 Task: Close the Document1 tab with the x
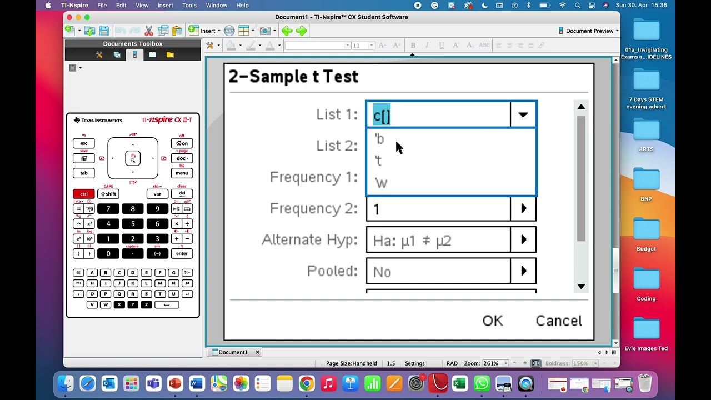click(x=257, y=352)
